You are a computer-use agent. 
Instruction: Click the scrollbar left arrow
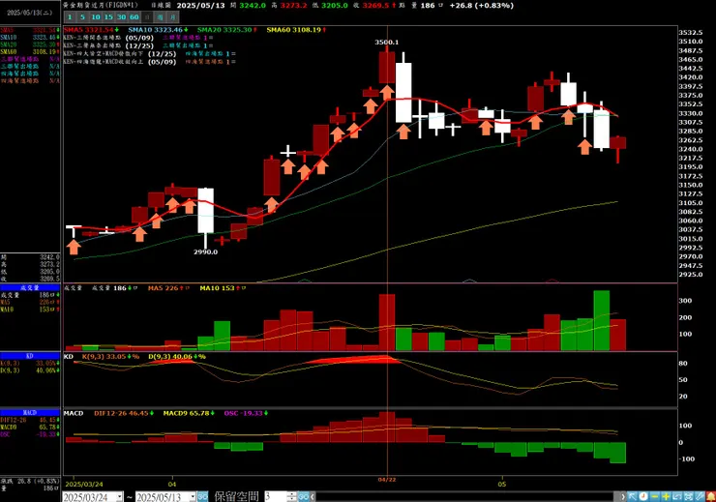click(313, 496)
